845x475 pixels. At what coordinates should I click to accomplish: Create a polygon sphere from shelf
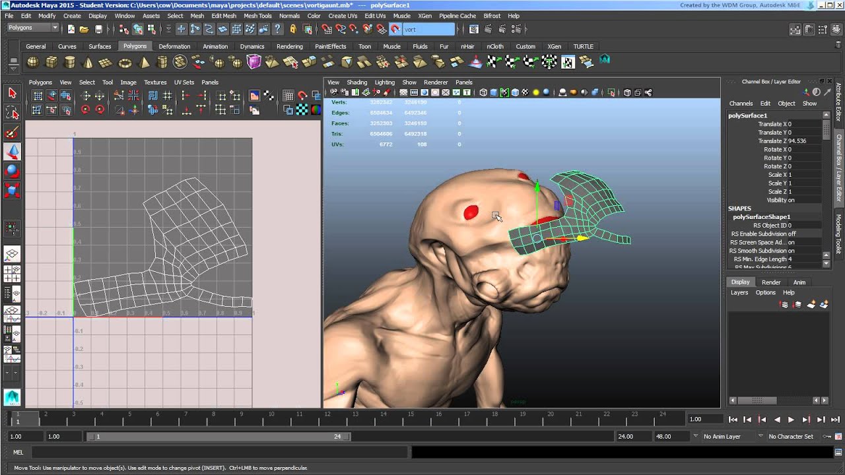tap(32, 62)
